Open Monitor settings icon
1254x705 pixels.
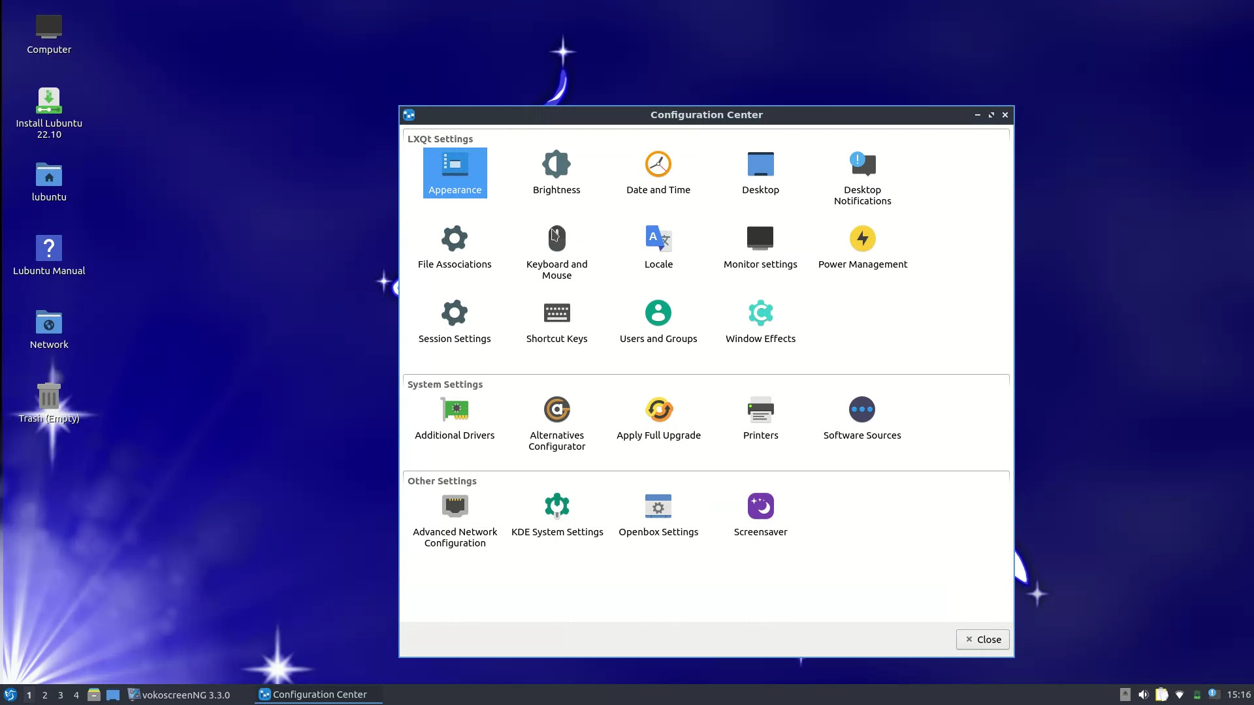coord(760,247)
